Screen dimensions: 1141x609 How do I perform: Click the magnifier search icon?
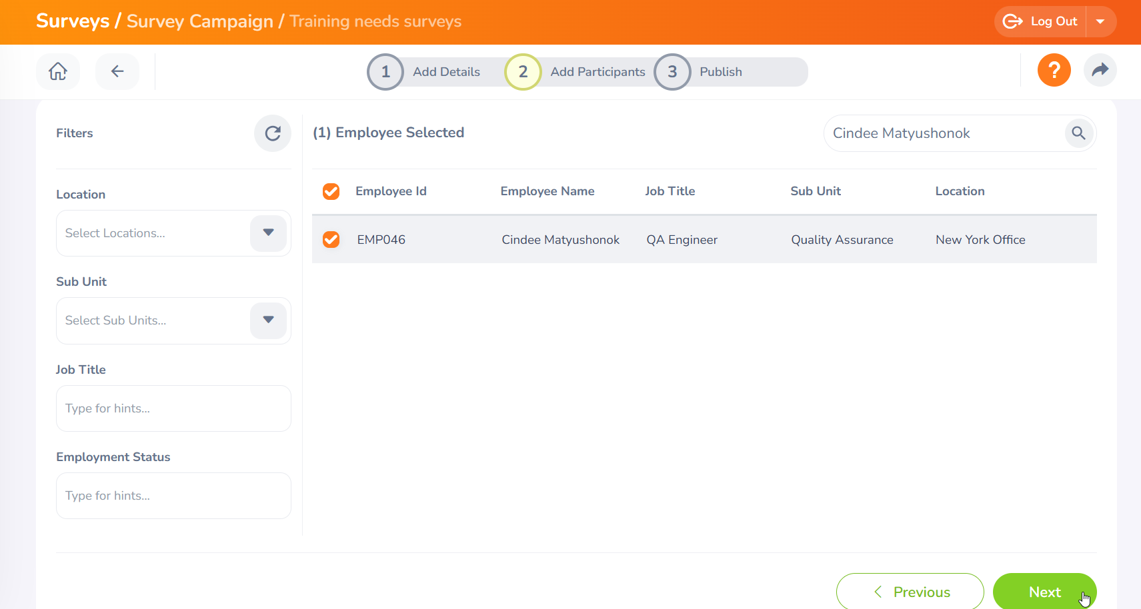[1078, 133]
